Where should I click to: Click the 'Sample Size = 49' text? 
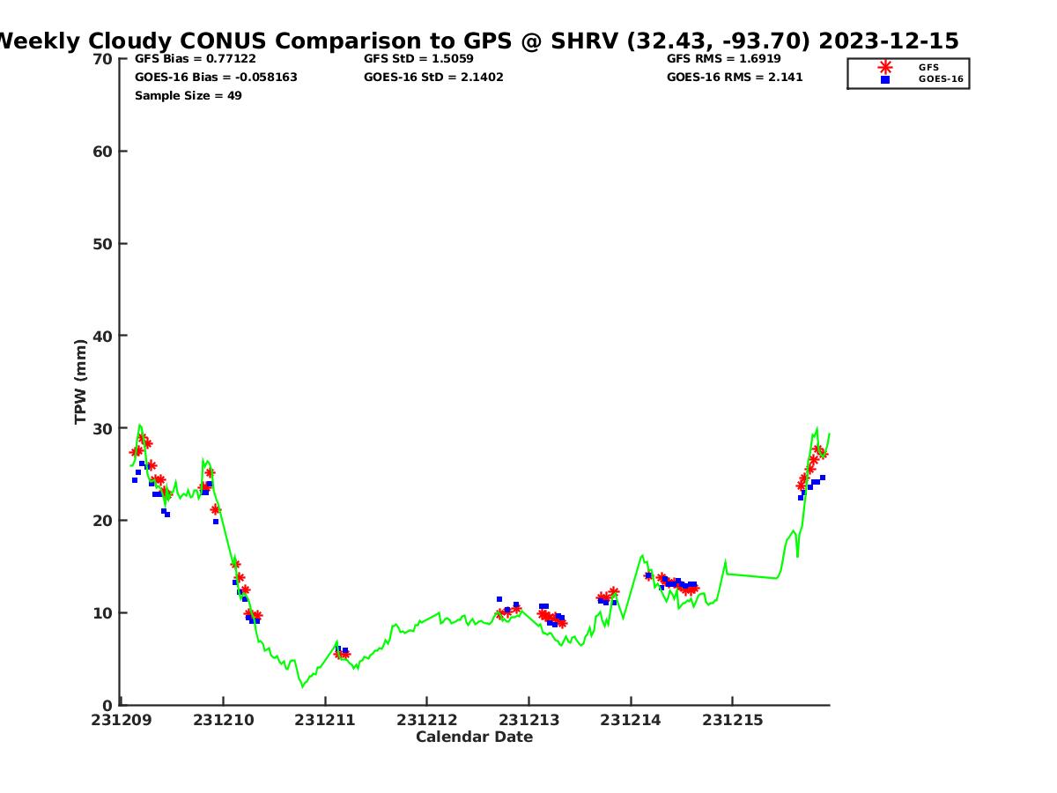[188, 96]
